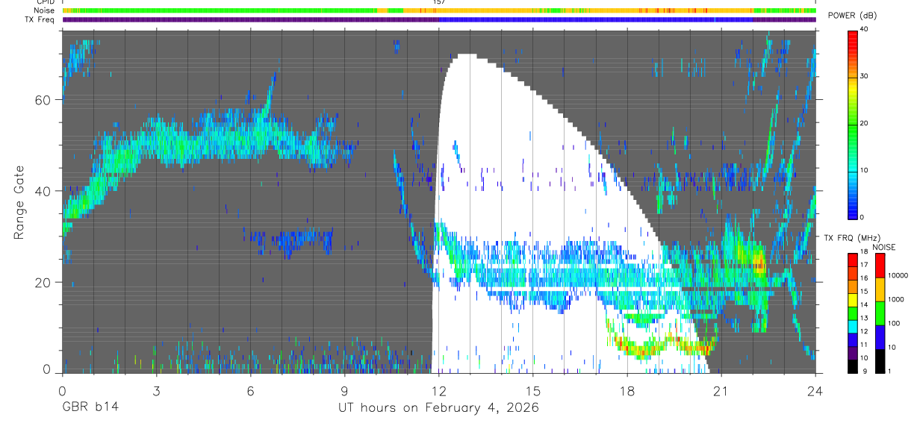The height and width of the screenshot is (423, 917).
Task: Click the 'NOISE' legend title
Action: coord(883,247)
